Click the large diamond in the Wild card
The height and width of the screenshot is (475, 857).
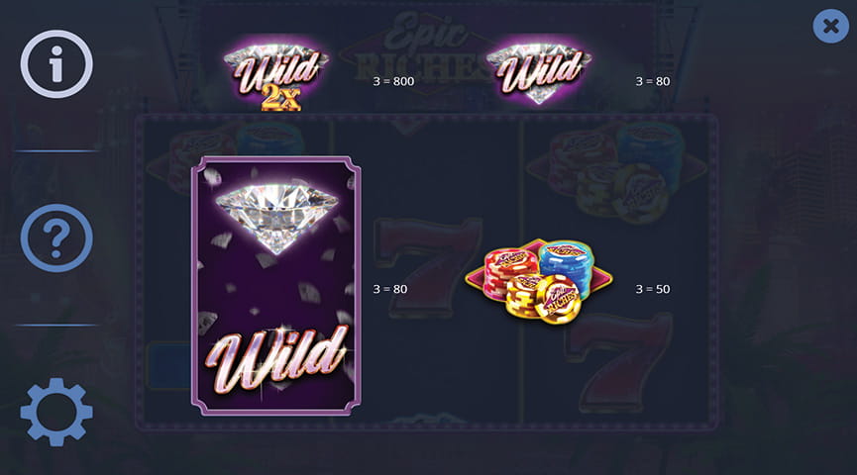pos(276,218)
